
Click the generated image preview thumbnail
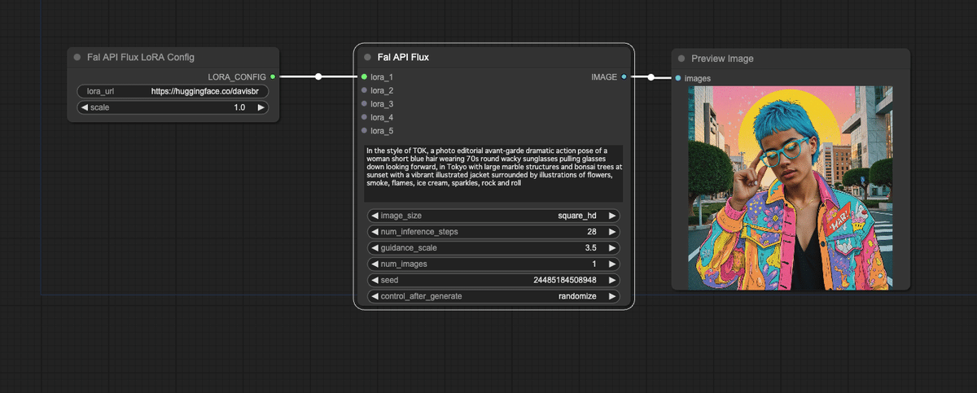[790, 187]
